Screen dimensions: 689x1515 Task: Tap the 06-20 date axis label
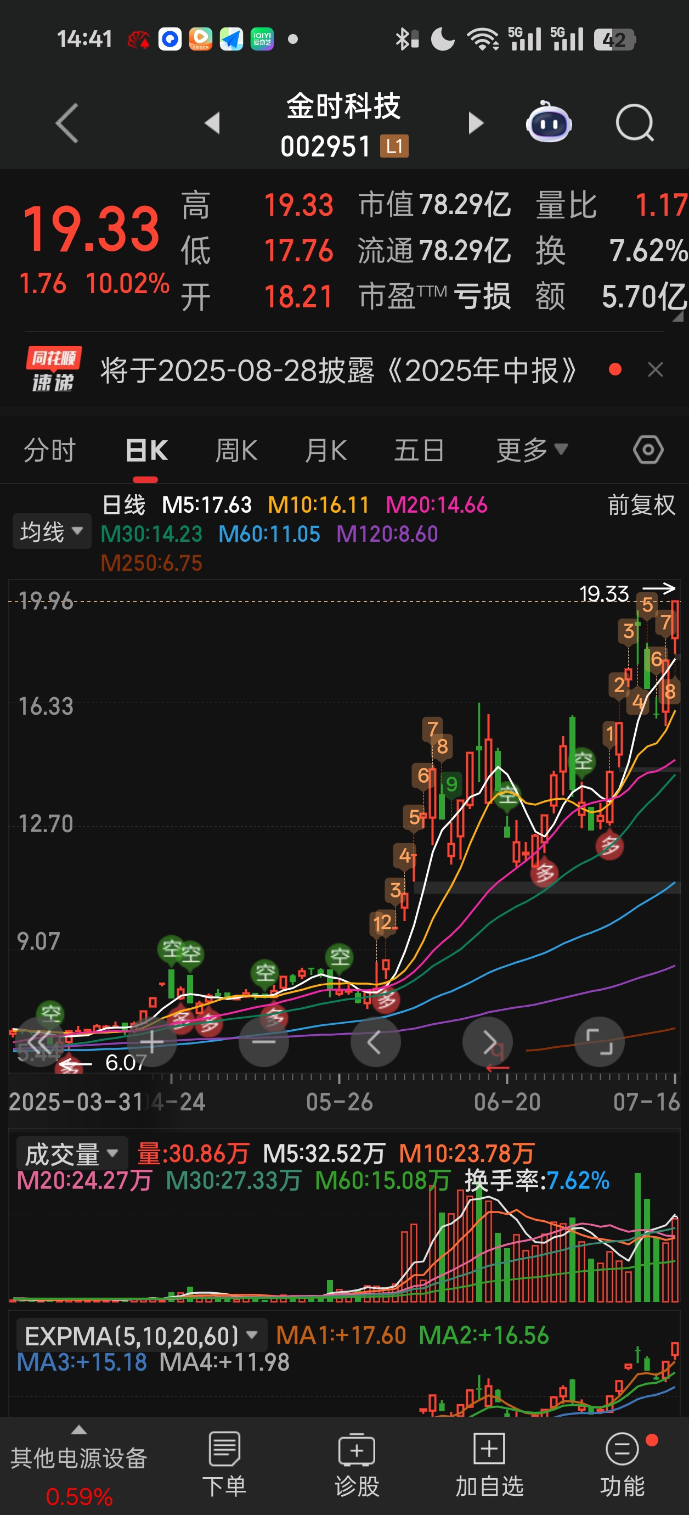click(x=507, y=1102)
